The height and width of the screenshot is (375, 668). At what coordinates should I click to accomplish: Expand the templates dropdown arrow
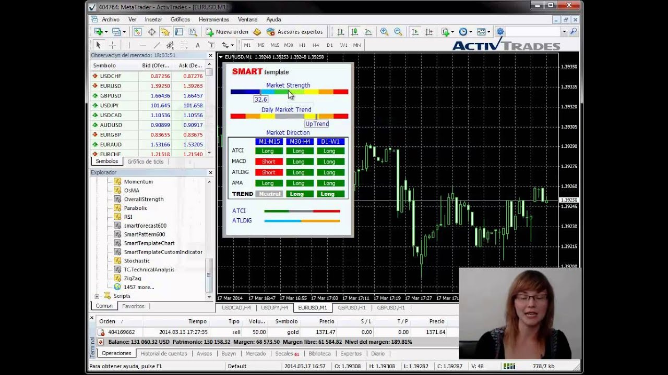click(489, 32)
